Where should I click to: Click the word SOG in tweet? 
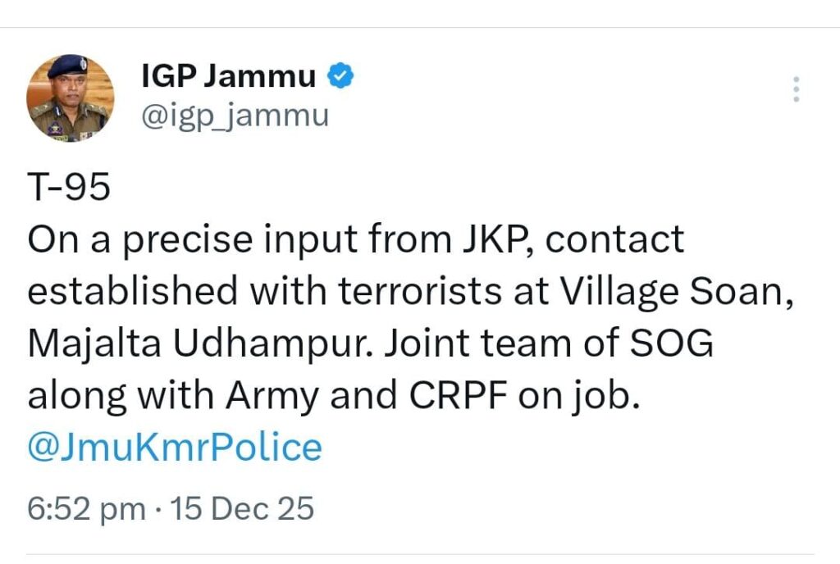pos(671,343)
